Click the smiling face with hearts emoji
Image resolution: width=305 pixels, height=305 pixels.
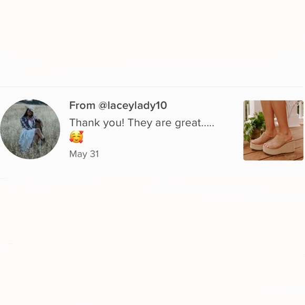(76, 137)
